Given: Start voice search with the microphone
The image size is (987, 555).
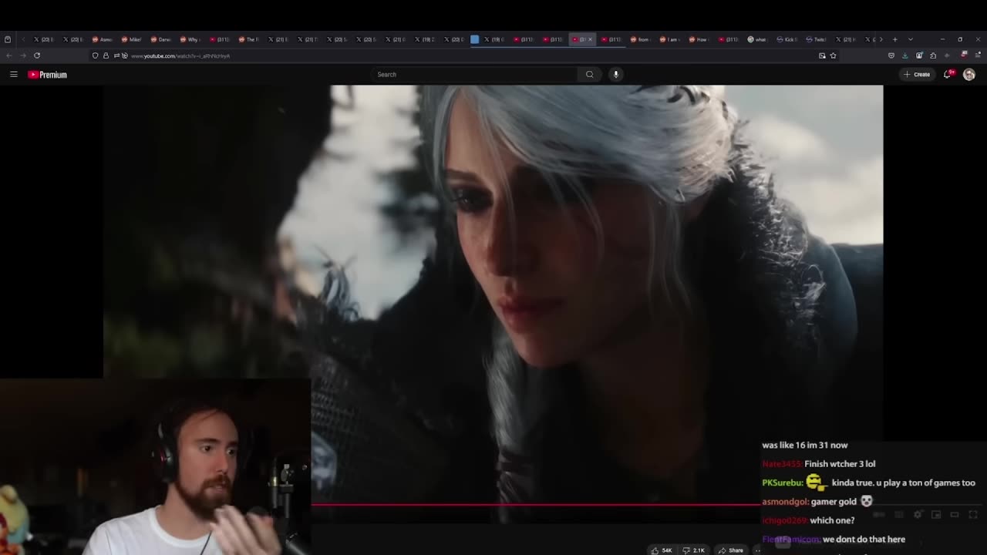Looking at the screenshot, I should pos(615,74).
